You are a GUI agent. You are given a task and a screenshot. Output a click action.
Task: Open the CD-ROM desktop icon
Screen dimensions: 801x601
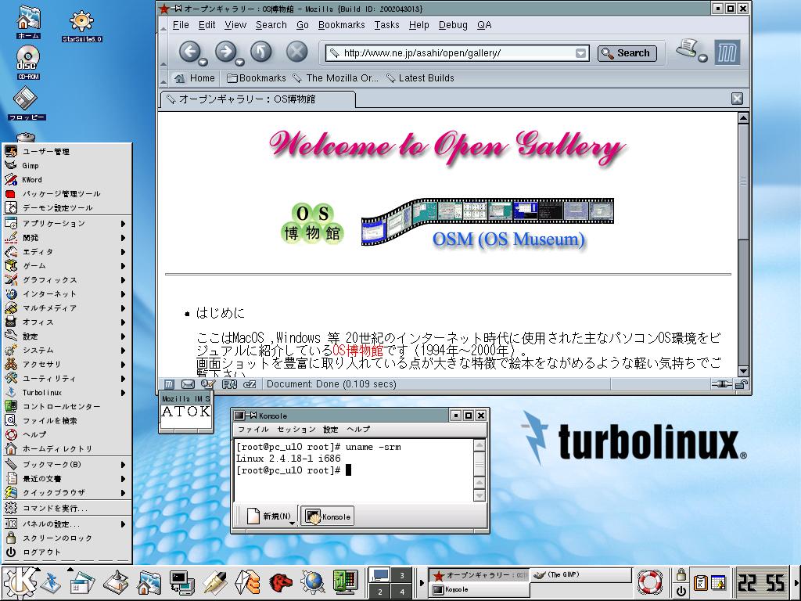(28, 63)
